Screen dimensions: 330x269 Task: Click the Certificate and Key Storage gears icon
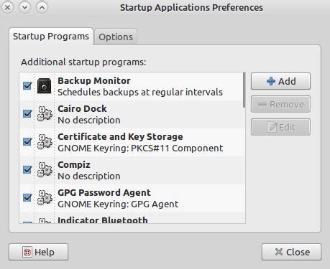45,141
